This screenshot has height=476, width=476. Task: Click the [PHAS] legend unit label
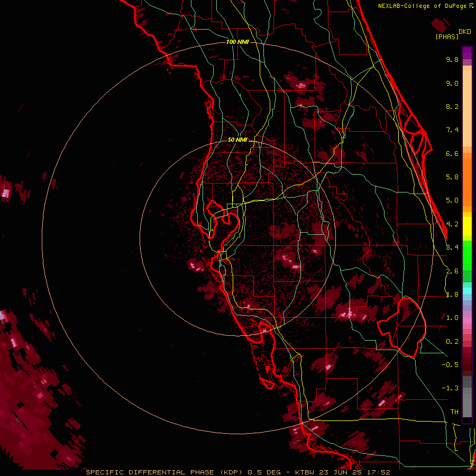(447, 36)
